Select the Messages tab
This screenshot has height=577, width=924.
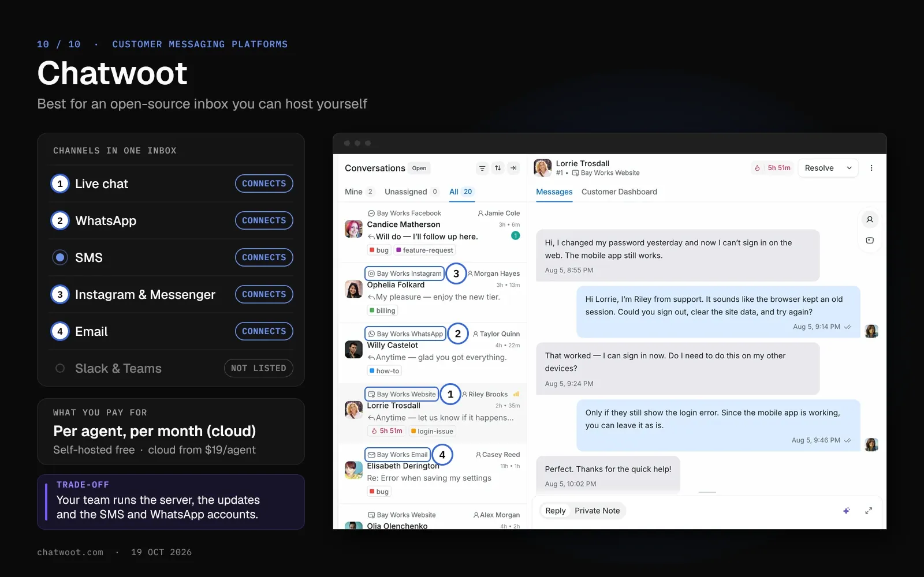[554, 192]
